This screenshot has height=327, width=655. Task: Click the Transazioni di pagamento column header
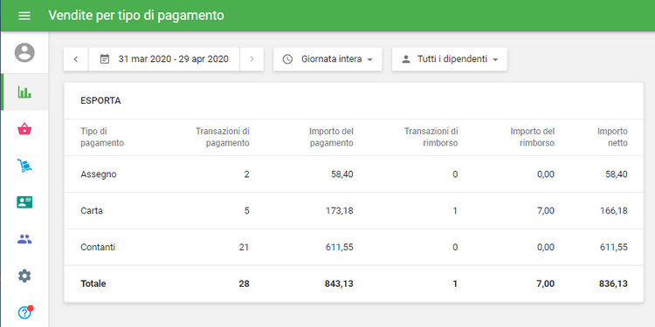223,137
